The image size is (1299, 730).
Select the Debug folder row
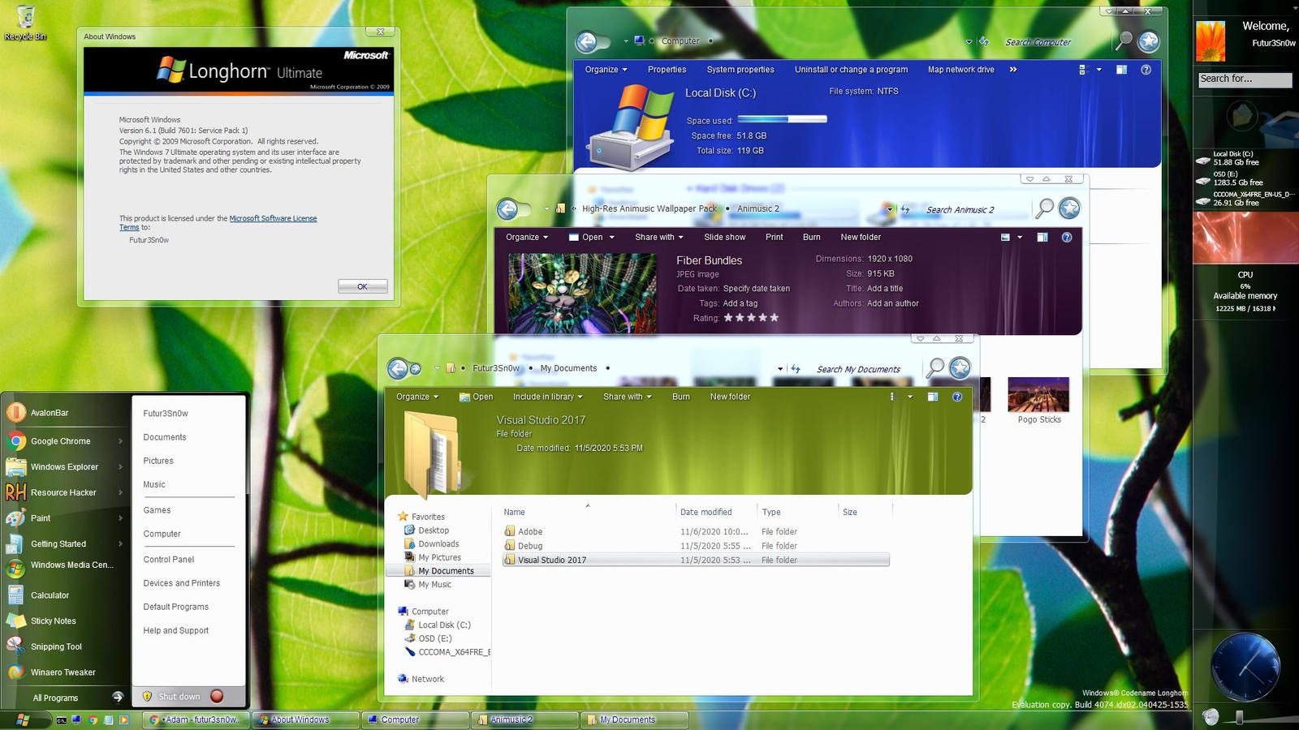pyautogui.click(x=696, y=546)
